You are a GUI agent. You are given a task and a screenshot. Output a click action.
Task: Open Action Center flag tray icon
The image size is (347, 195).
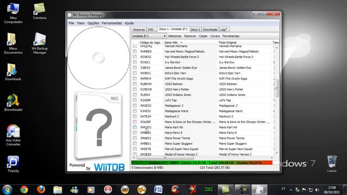click(304, 190)
